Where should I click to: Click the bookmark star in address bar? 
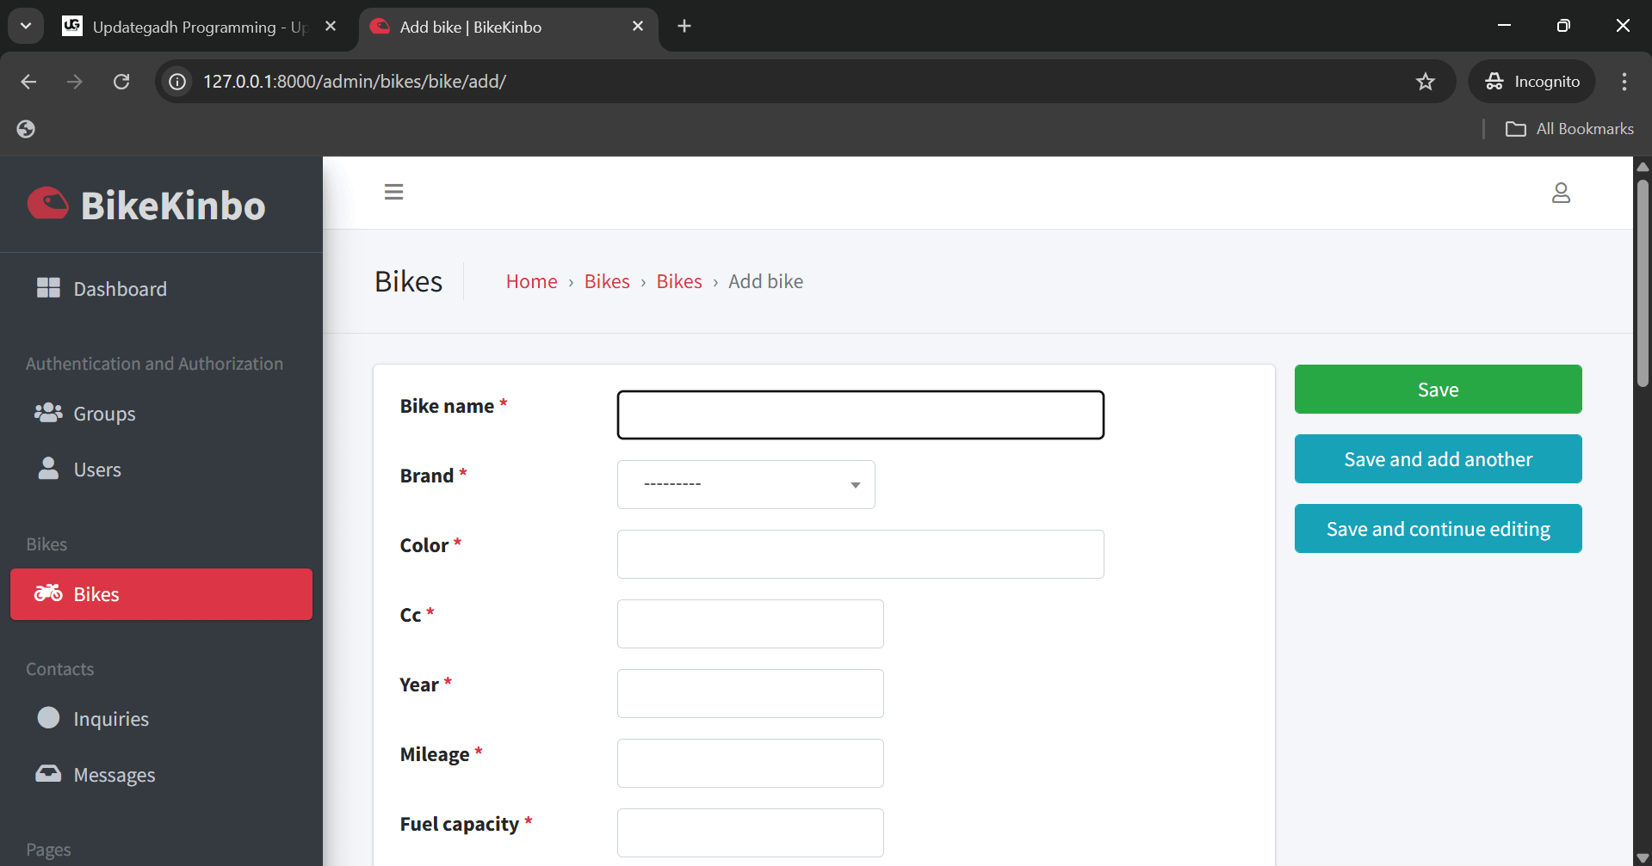tap(1426, 81)
